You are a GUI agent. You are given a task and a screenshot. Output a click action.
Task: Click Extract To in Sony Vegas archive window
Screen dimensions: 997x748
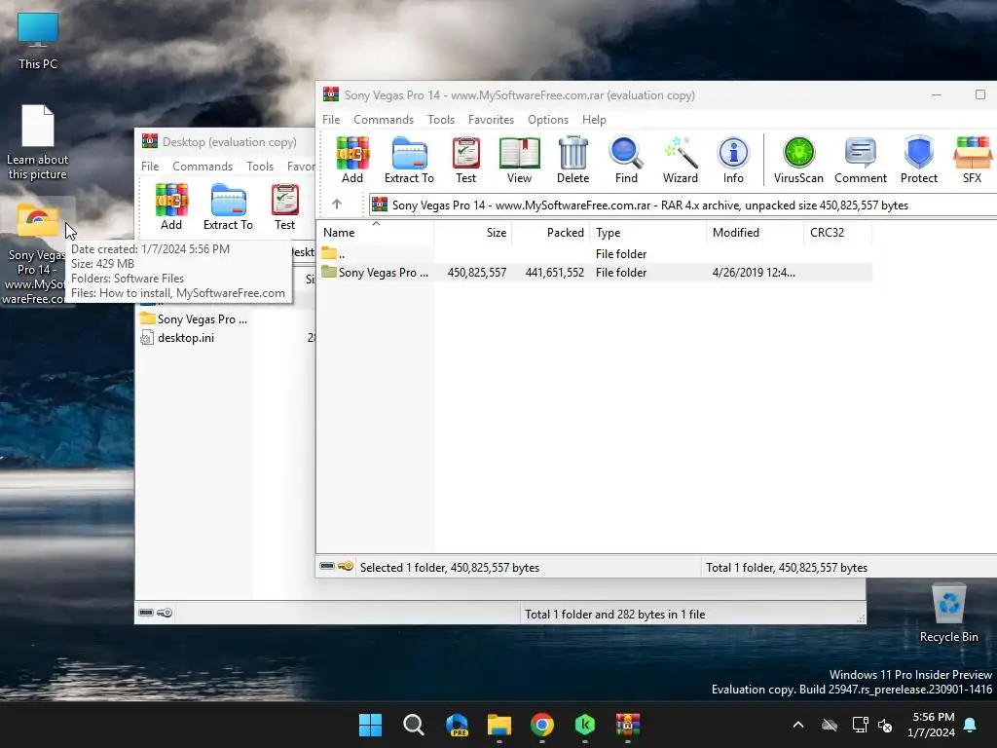(x=410, y=161)
